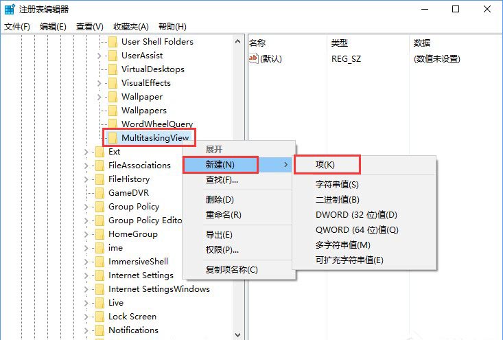Click the Wallpapers folder icon

coord(113,111)
